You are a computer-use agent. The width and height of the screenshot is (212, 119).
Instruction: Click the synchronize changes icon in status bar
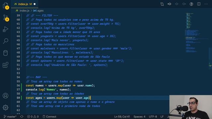click(22, 117)
